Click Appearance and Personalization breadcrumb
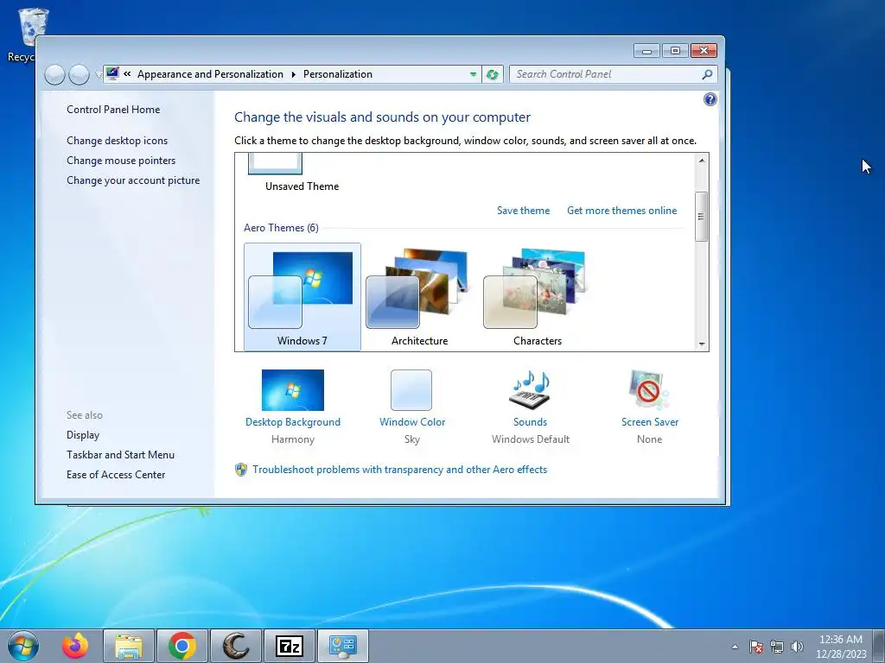This screenshot has width=885, height=663. tap(211, 74)
